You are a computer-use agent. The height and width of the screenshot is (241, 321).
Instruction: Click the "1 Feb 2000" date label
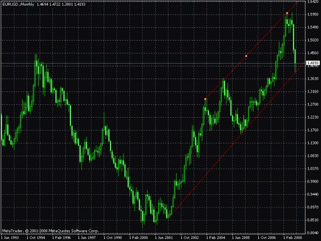click(x=139, y=238)
